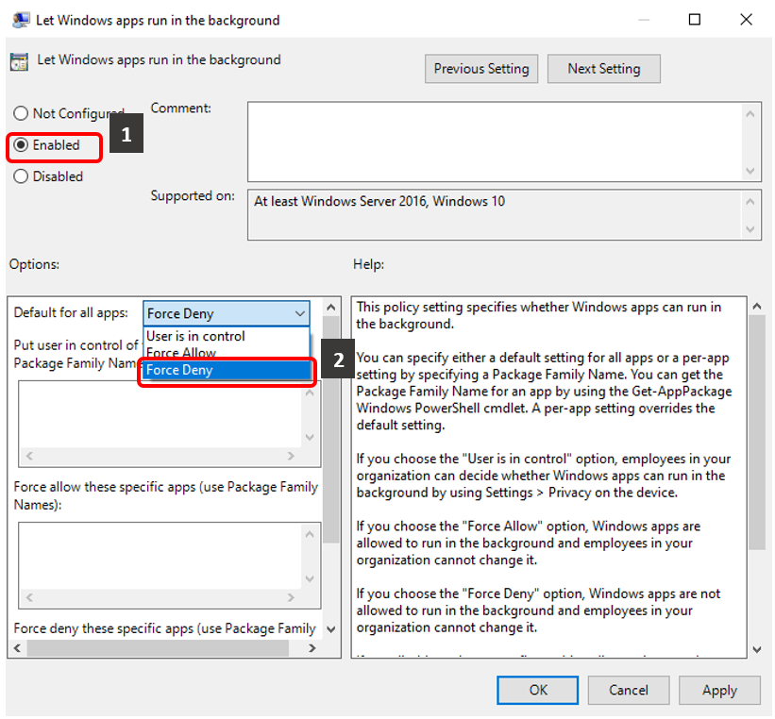
Task: Select the Disabled radio button
Action: point(21,176)
